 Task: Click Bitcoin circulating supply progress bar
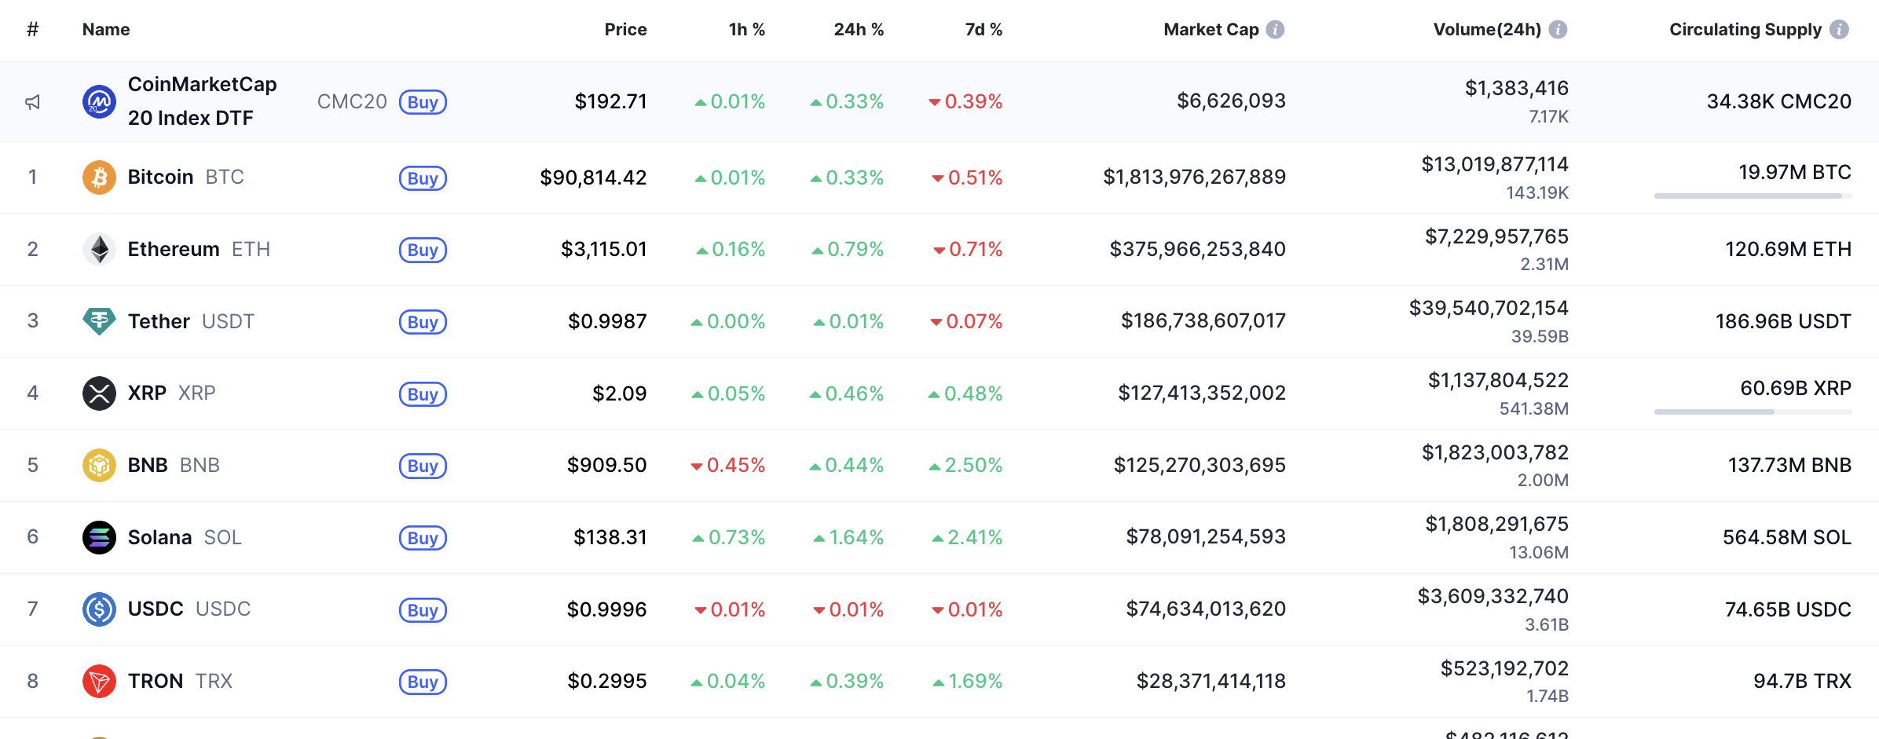pos(1753,196)
